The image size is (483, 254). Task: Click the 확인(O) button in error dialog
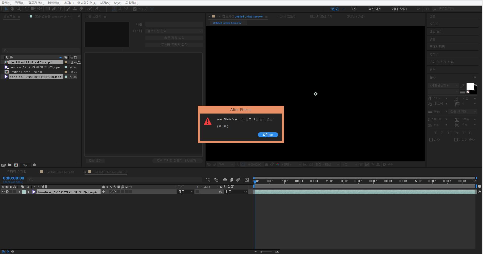pyautogui.click(x=268, y=135)
